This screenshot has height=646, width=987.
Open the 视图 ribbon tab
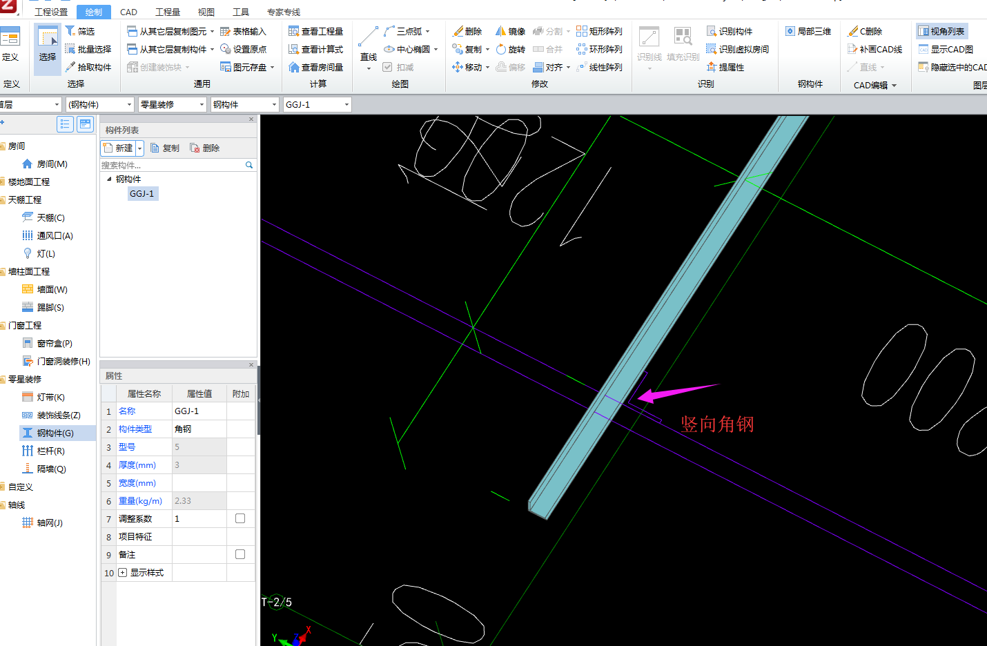pos(206,12)
